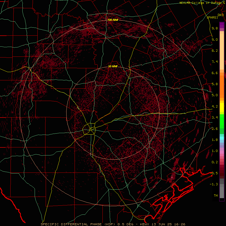The height and width of the screenshot is (226, 226).
Task: Click the 0.2 scale value
Action: click(x=215, y=162)
